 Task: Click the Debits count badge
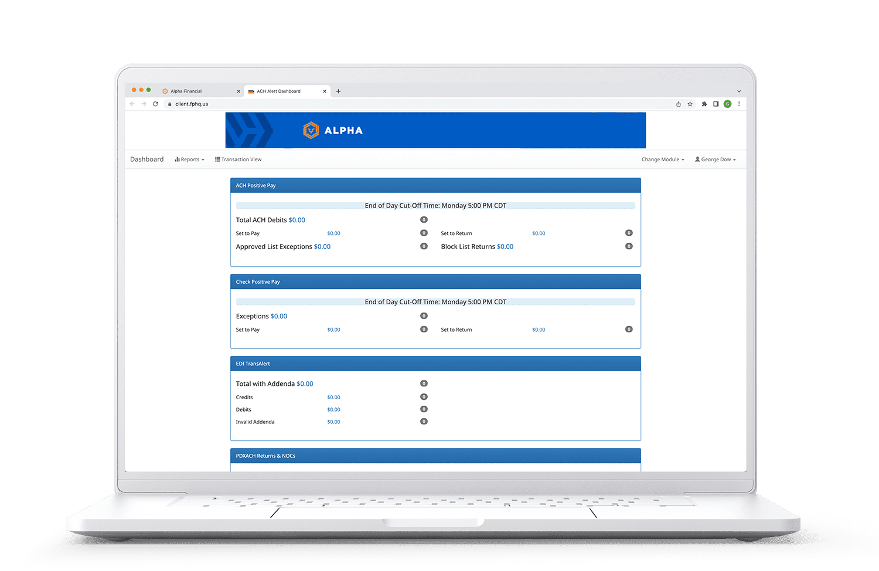click(424, 409)
